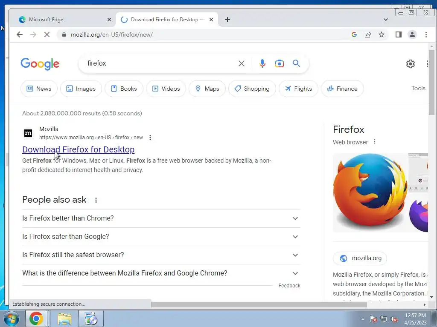Filter results by Shopping
The height and width of the screenshot is (327, 437).
[252, 89]
